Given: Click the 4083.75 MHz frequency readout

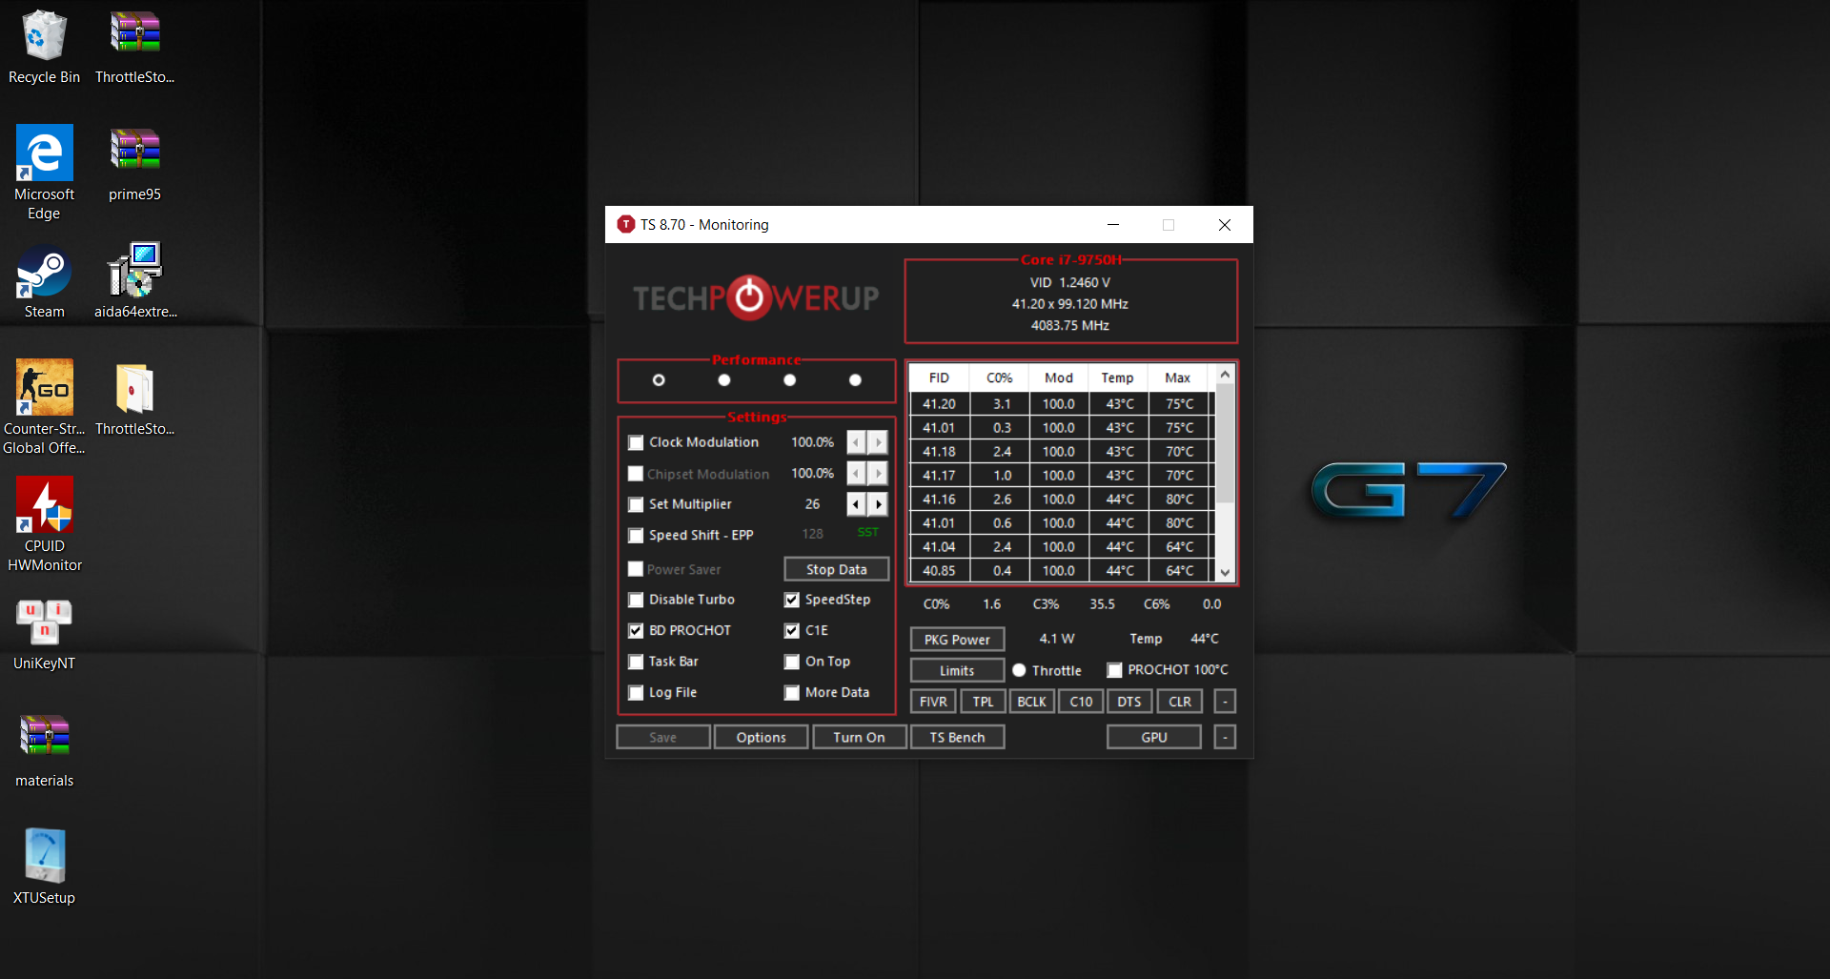Looking at the screenshot, I should tap(1069, 326).
